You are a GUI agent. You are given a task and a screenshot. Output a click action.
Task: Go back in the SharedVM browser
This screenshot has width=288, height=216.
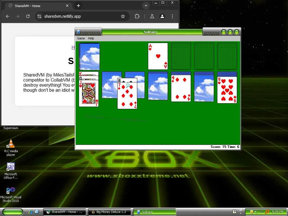tap(8, 16)
